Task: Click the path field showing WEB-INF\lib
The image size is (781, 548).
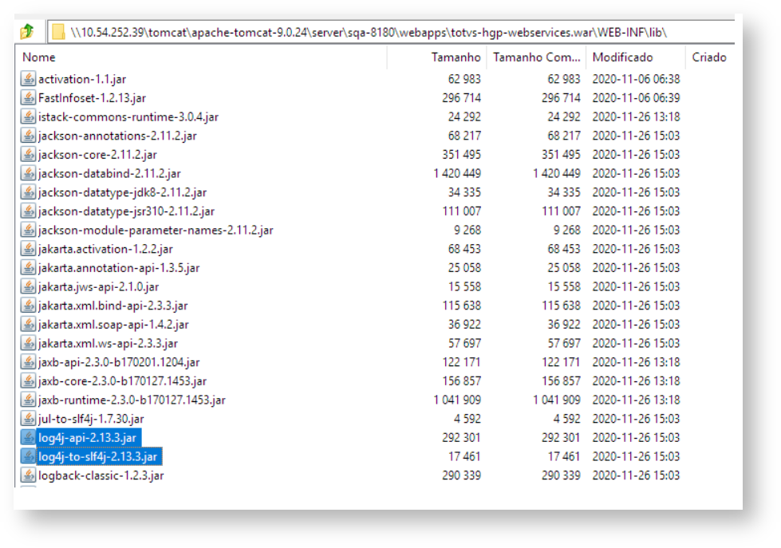Action: click(x=391, y=33)
